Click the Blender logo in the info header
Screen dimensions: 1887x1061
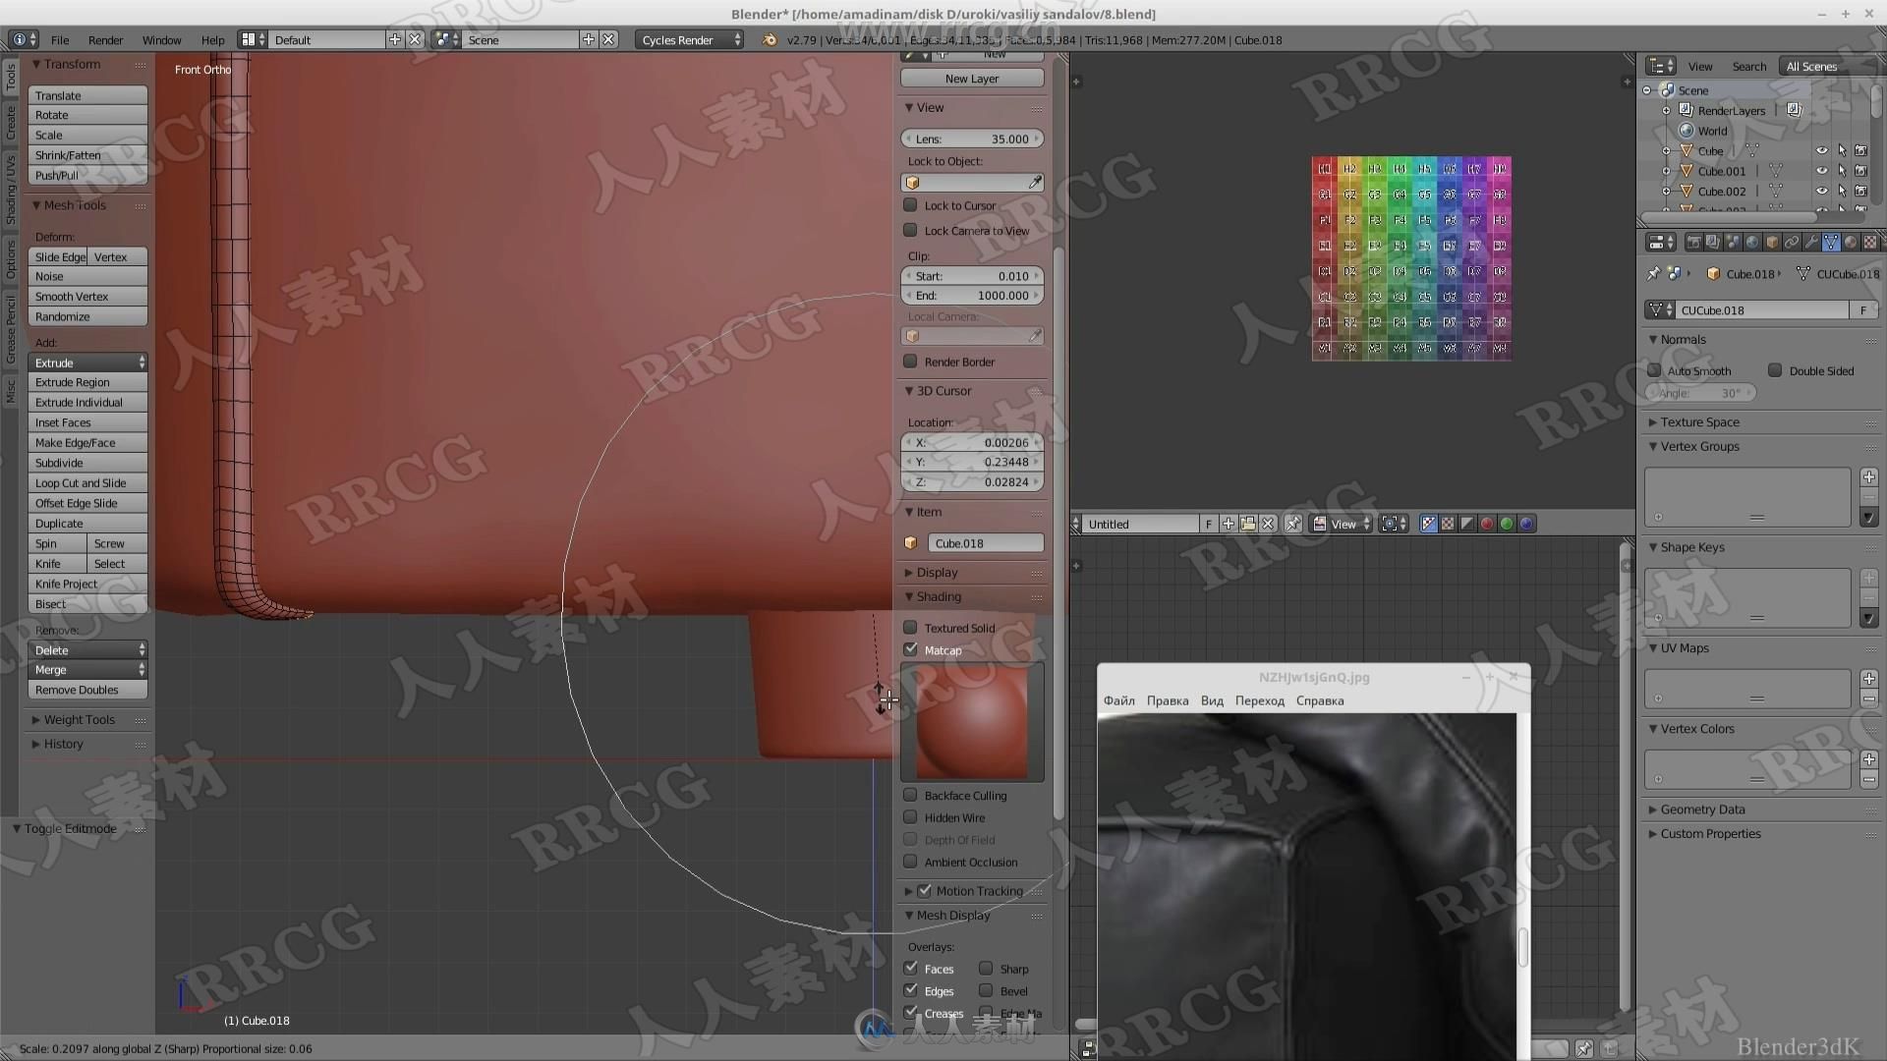pos(770,40)
